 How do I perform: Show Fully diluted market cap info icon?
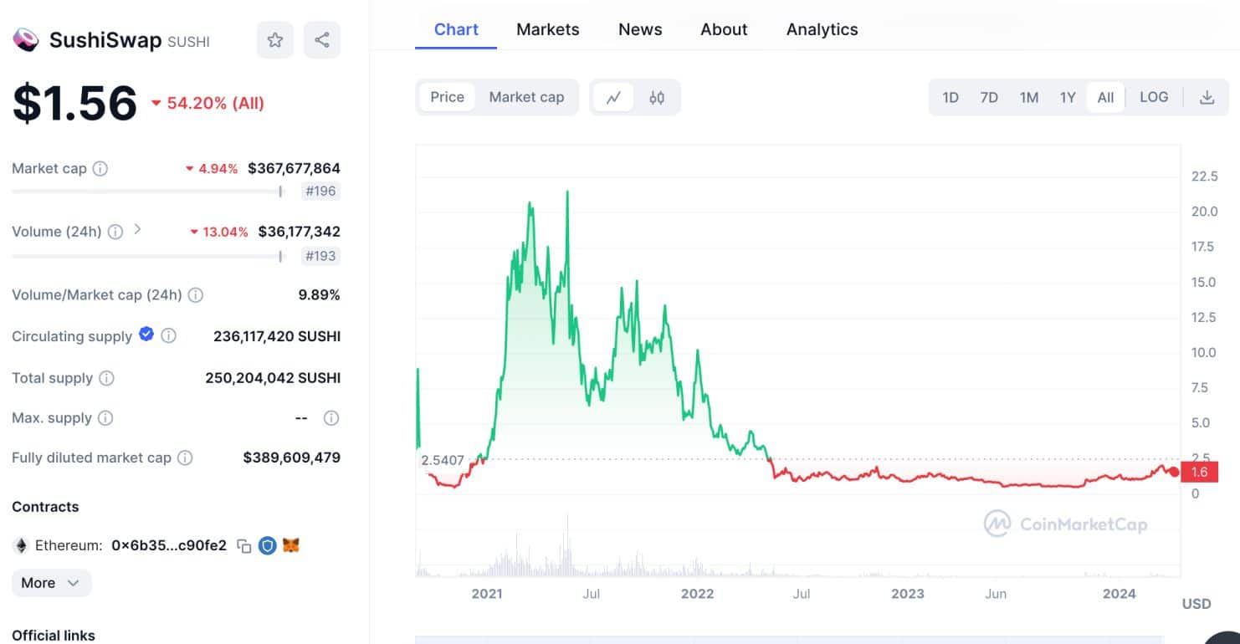[185, 457]
